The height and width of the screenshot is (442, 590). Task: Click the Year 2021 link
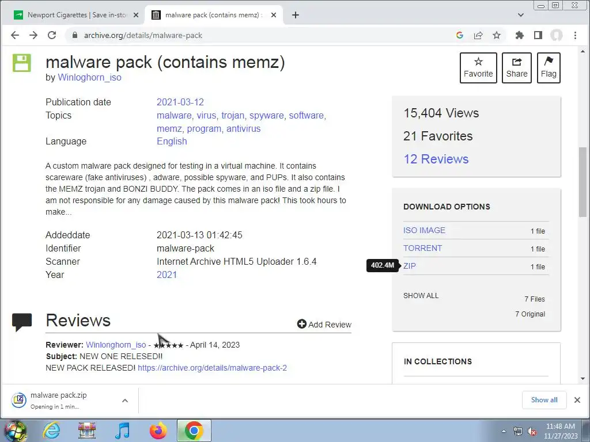pos(167,275)
